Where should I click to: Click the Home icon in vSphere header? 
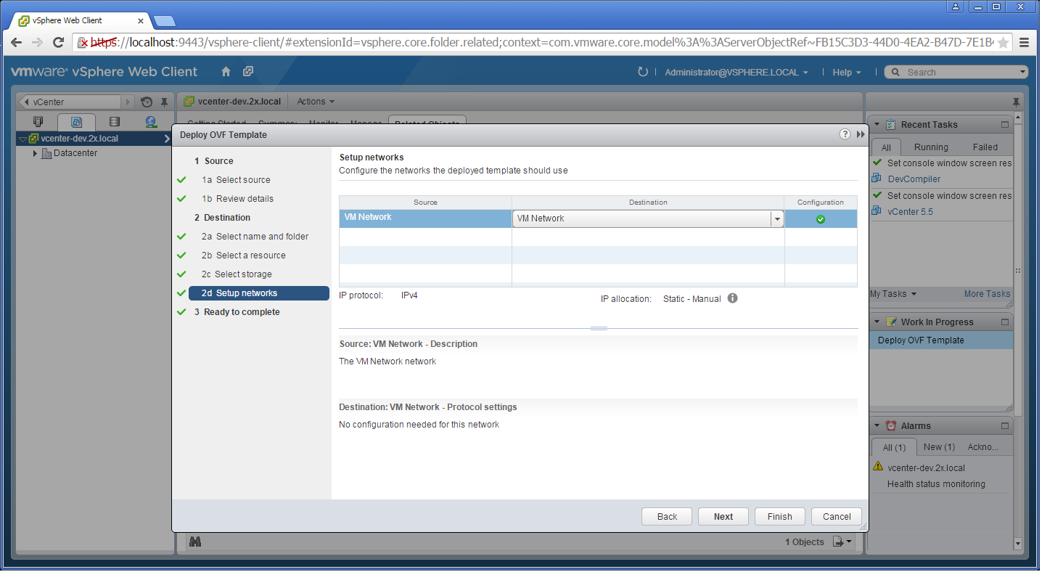coord(226,72)
